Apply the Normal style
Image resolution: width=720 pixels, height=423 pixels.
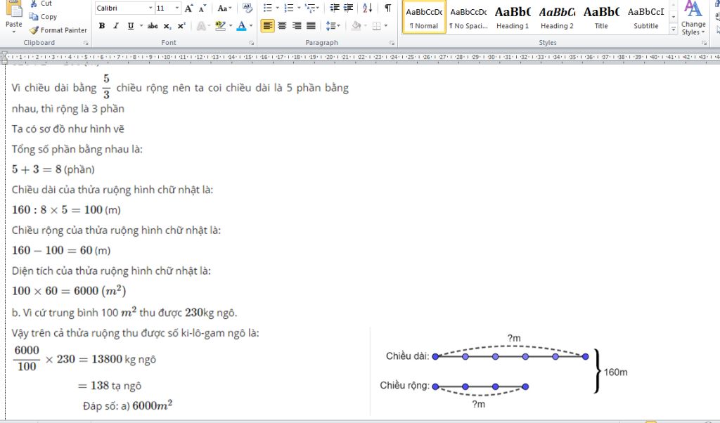click(x=424, y=17)
